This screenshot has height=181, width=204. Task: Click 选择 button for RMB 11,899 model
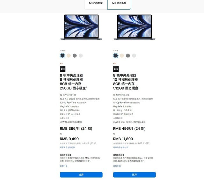click(135, 175)
